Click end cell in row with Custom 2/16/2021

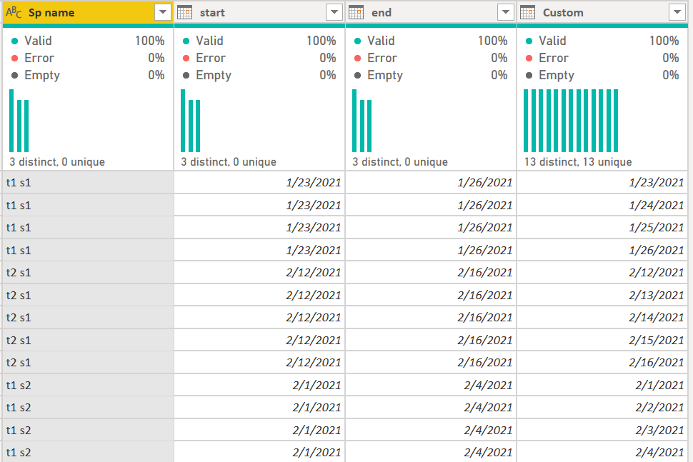(431, 363)
